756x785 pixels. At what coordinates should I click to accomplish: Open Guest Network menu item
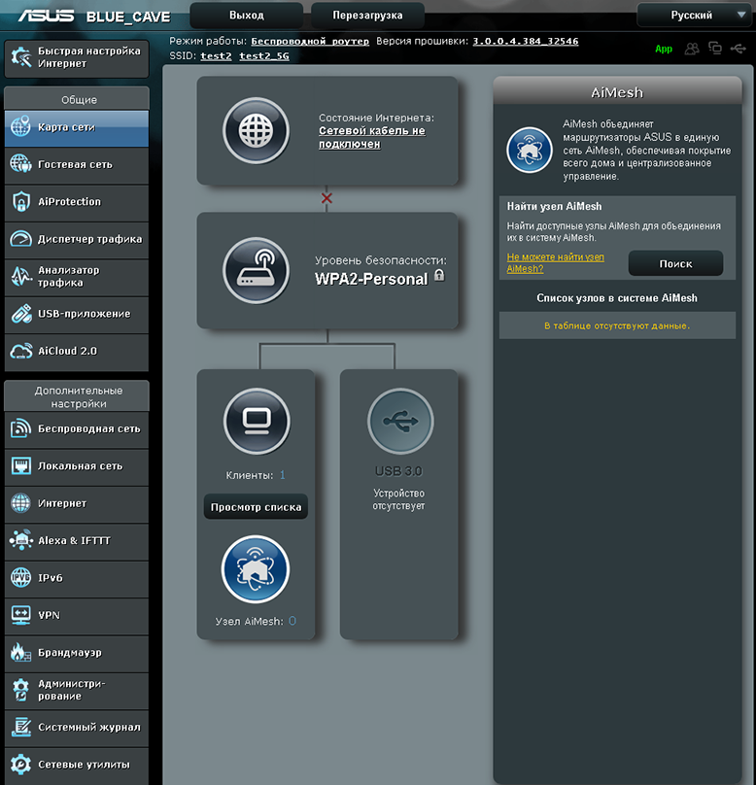point(77,165)
